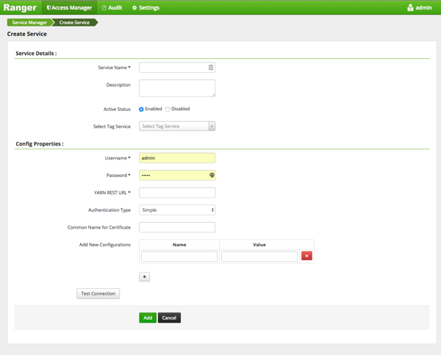Select the Disabled radio button

pos(168,110)
